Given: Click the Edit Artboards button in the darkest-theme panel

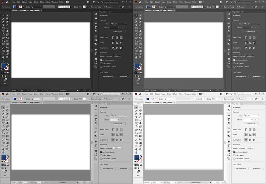Looking at the screenshot, I should tap(117, 32).
